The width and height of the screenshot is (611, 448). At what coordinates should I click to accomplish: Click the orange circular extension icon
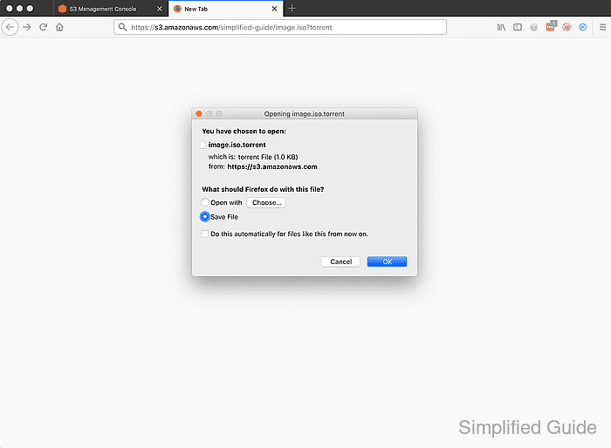pos(566,27)
